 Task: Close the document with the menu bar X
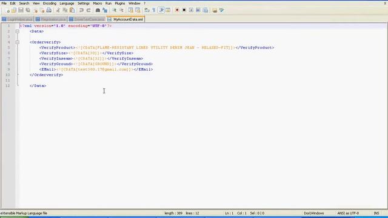point(385,3)
